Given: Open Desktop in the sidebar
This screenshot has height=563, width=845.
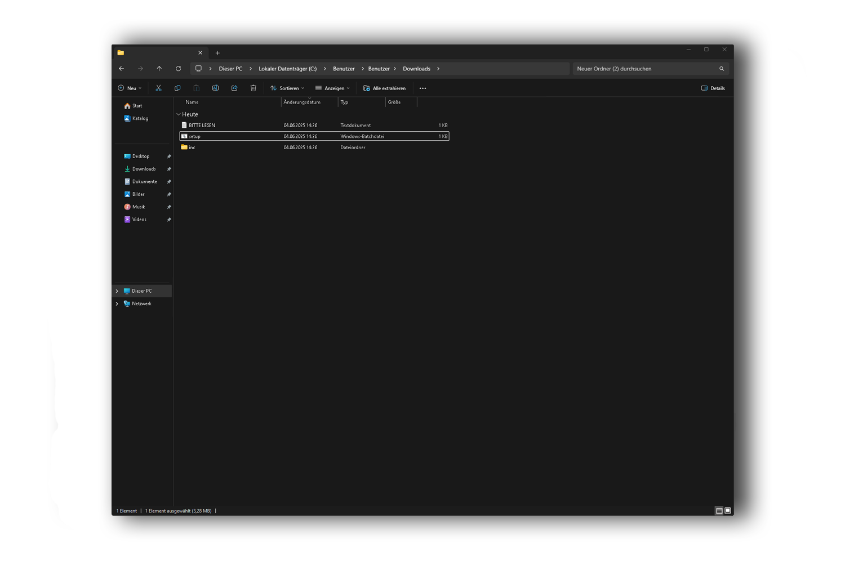Looking at the screenshot, I should tap(136, 157).
